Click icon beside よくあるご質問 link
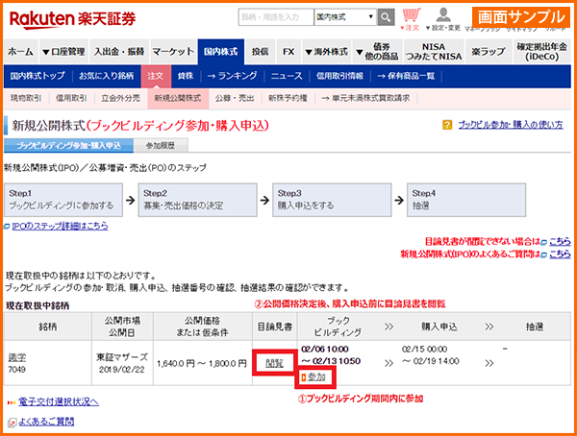This screenshot has width=577, height=436. (x=12, y=423)
